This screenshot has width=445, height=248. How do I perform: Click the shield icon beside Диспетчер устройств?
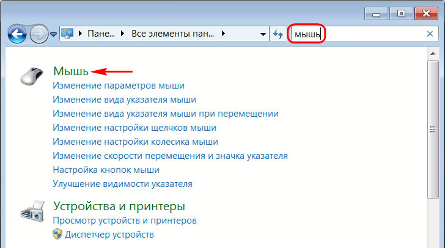(57, 234)
